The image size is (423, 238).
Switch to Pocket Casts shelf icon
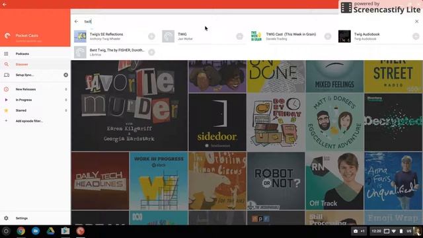[80, 231]
